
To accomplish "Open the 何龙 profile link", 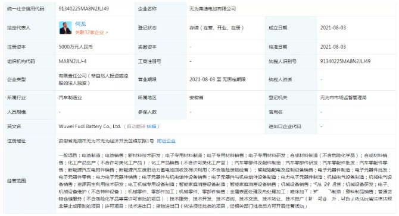I will (80, 24).
